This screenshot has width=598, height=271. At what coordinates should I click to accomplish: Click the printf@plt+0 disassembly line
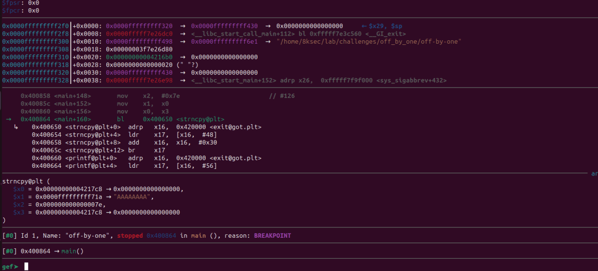tap(146, 158)
